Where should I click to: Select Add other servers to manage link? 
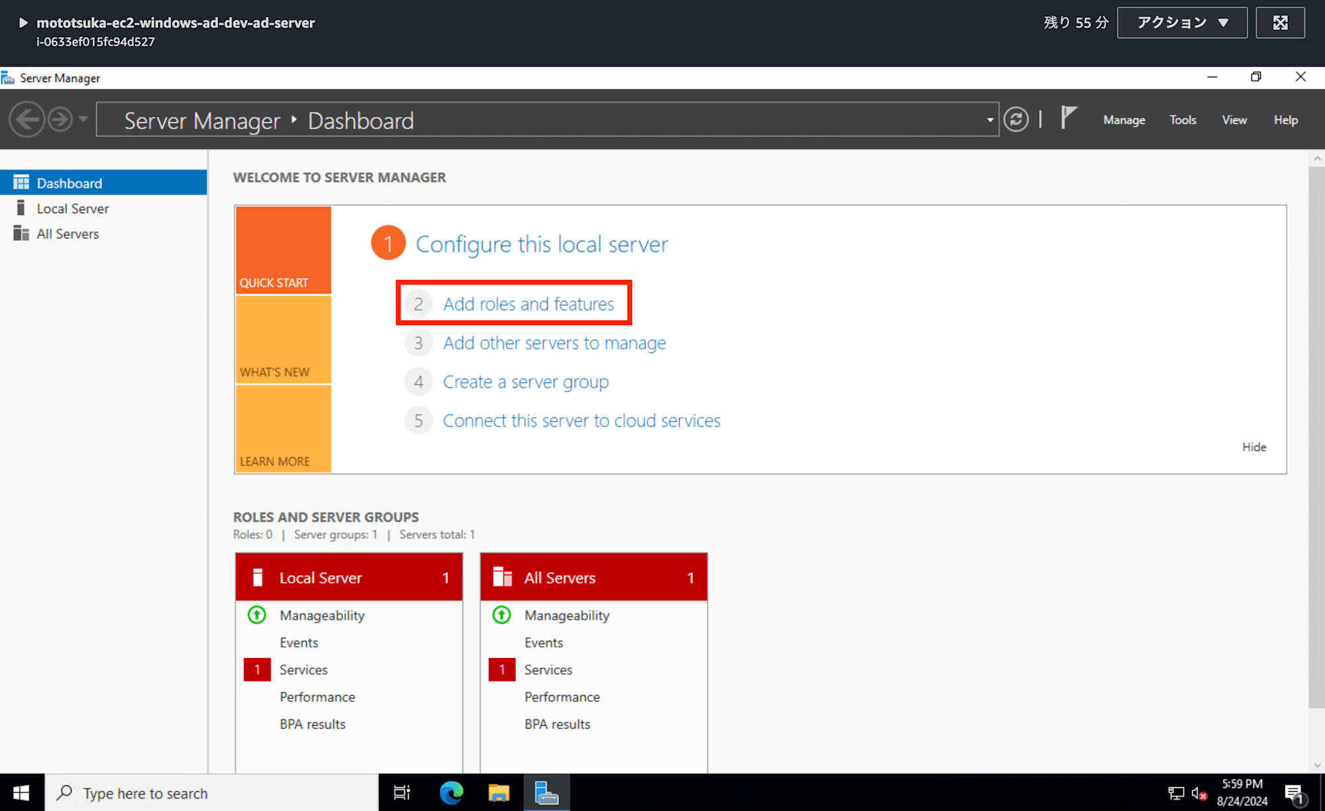point(555,342)
